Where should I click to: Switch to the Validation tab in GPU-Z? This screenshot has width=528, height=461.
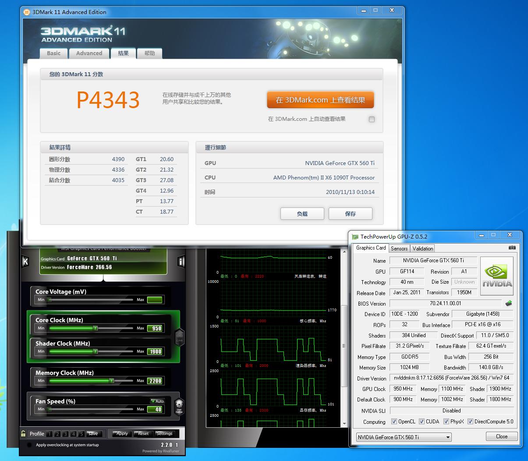(423, 248)
